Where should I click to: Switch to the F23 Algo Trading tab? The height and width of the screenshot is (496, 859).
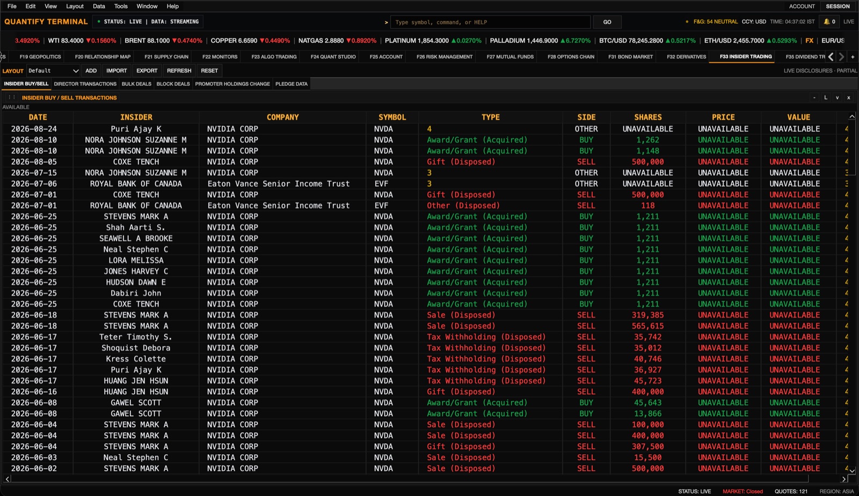[x=274, y=57]
